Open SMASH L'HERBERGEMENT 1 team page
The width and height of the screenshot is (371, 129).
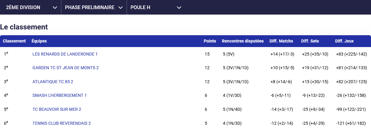pos(59,95)
